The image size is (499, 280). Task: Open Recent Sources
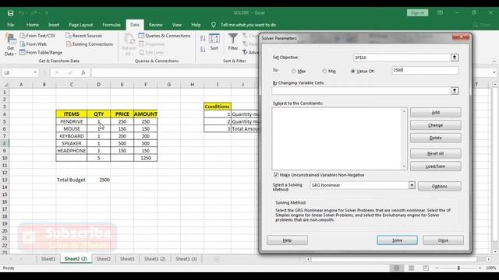84,36
